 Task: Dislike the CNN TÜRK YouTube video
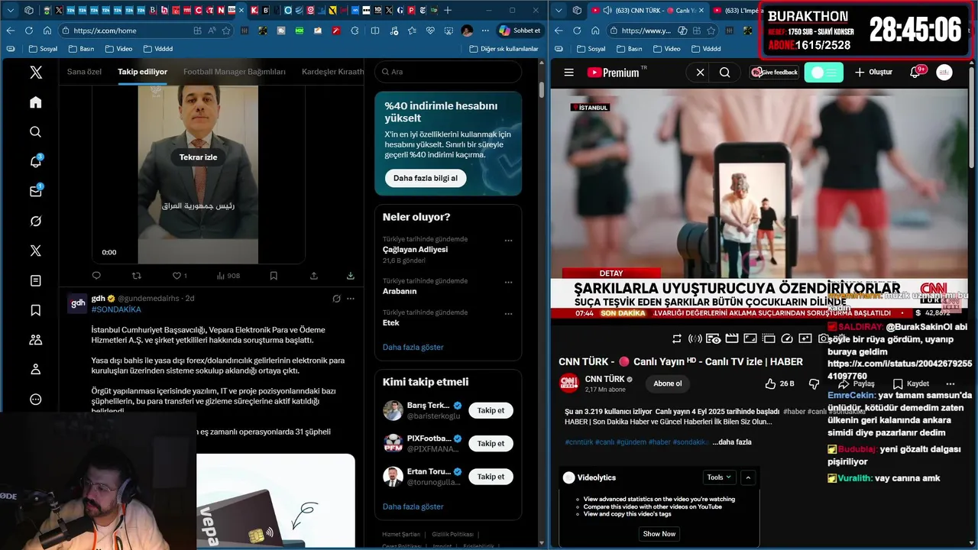814,383
